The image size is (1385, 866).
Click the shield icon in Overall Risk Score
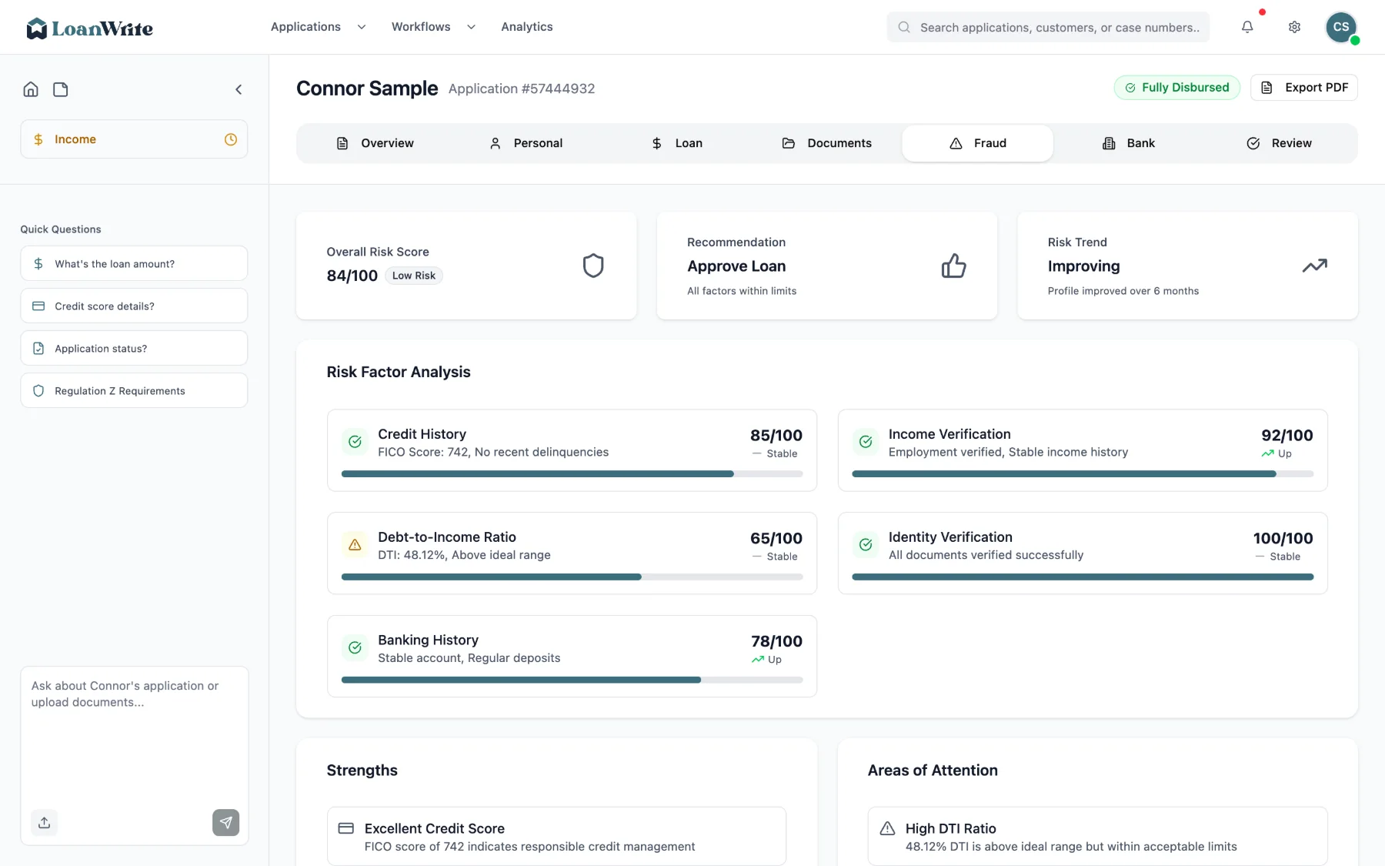coord(593,266)
